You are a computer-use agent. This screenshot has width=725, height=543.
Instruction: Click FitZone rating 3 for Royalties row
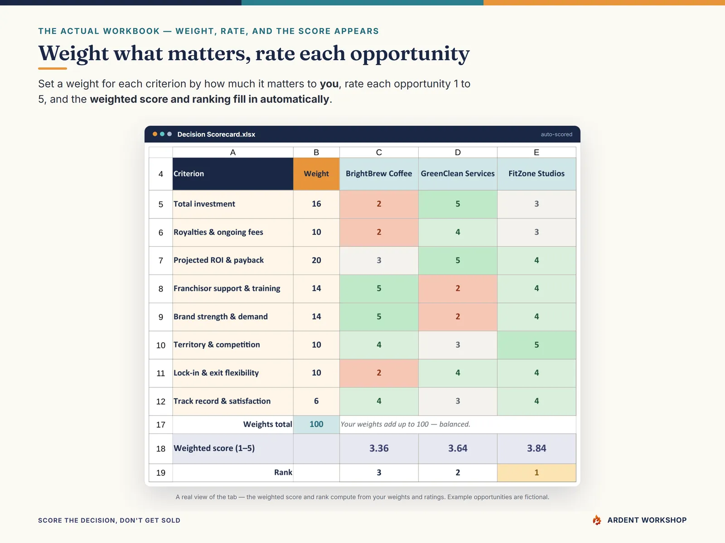pyautogui.click(x=536, y=232)
